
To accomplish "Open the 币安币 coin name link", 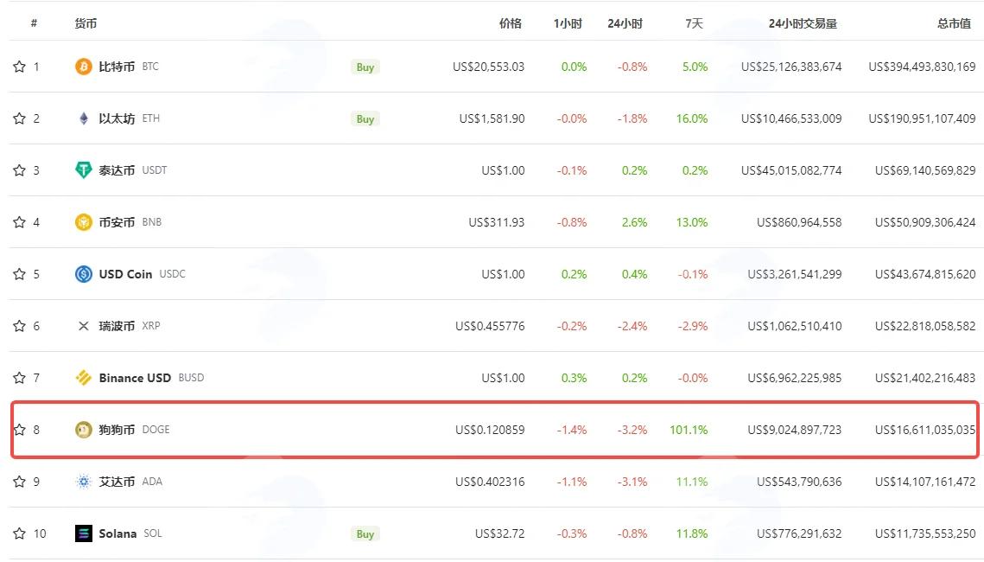I will (x=117, y=222).
